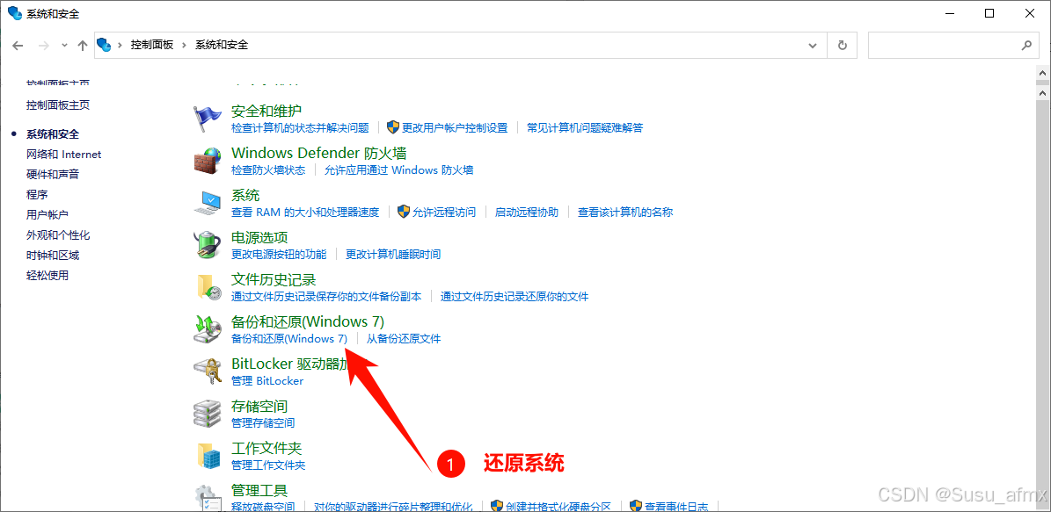Click 检查计算机的状态并解决问题 link
Screen dimensions: 1051x512
click(300, 127)
